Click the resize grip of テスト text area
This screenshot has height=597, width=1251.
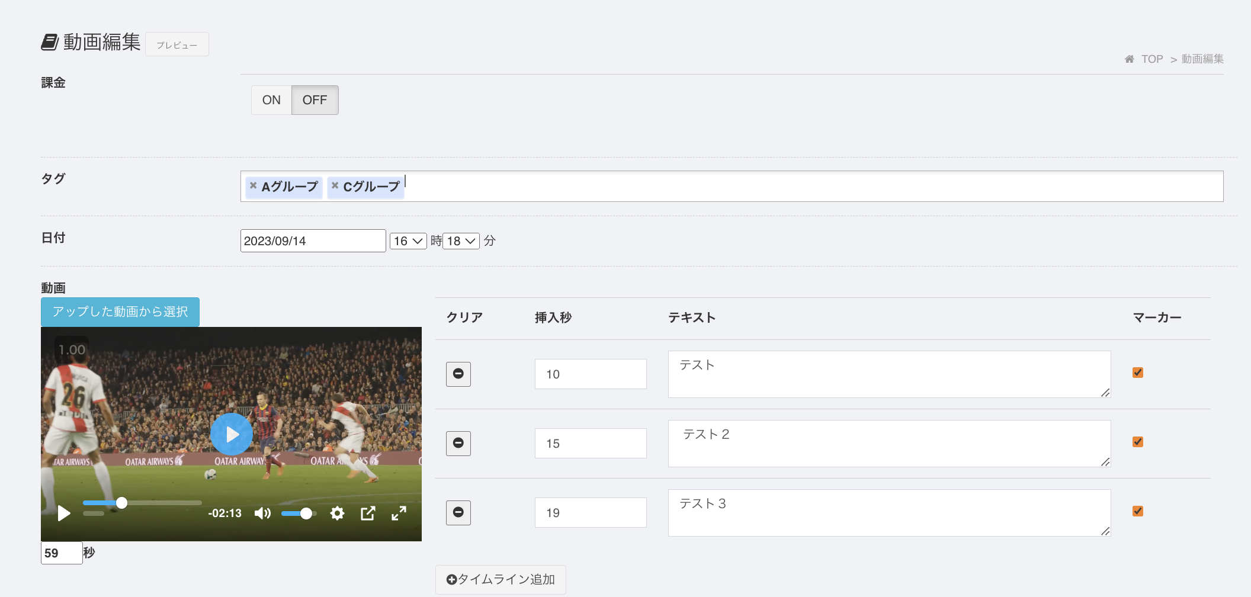[x=1105, y=393]
